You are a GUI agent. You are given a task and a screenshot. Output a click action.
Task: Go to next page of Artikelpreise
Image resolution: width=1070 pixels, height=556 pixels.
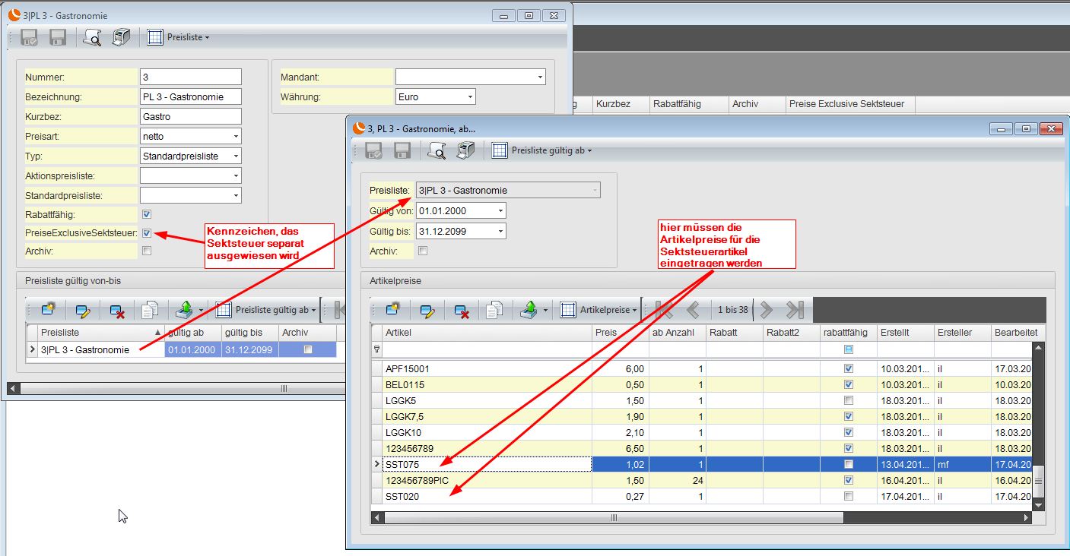[x=766, y=310]
